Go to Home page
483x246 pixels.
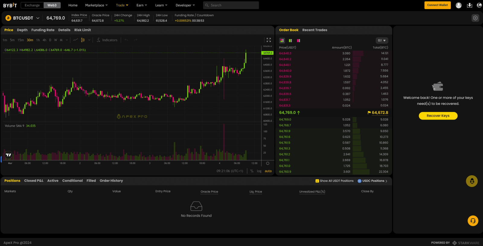click(x=73, y=5)
